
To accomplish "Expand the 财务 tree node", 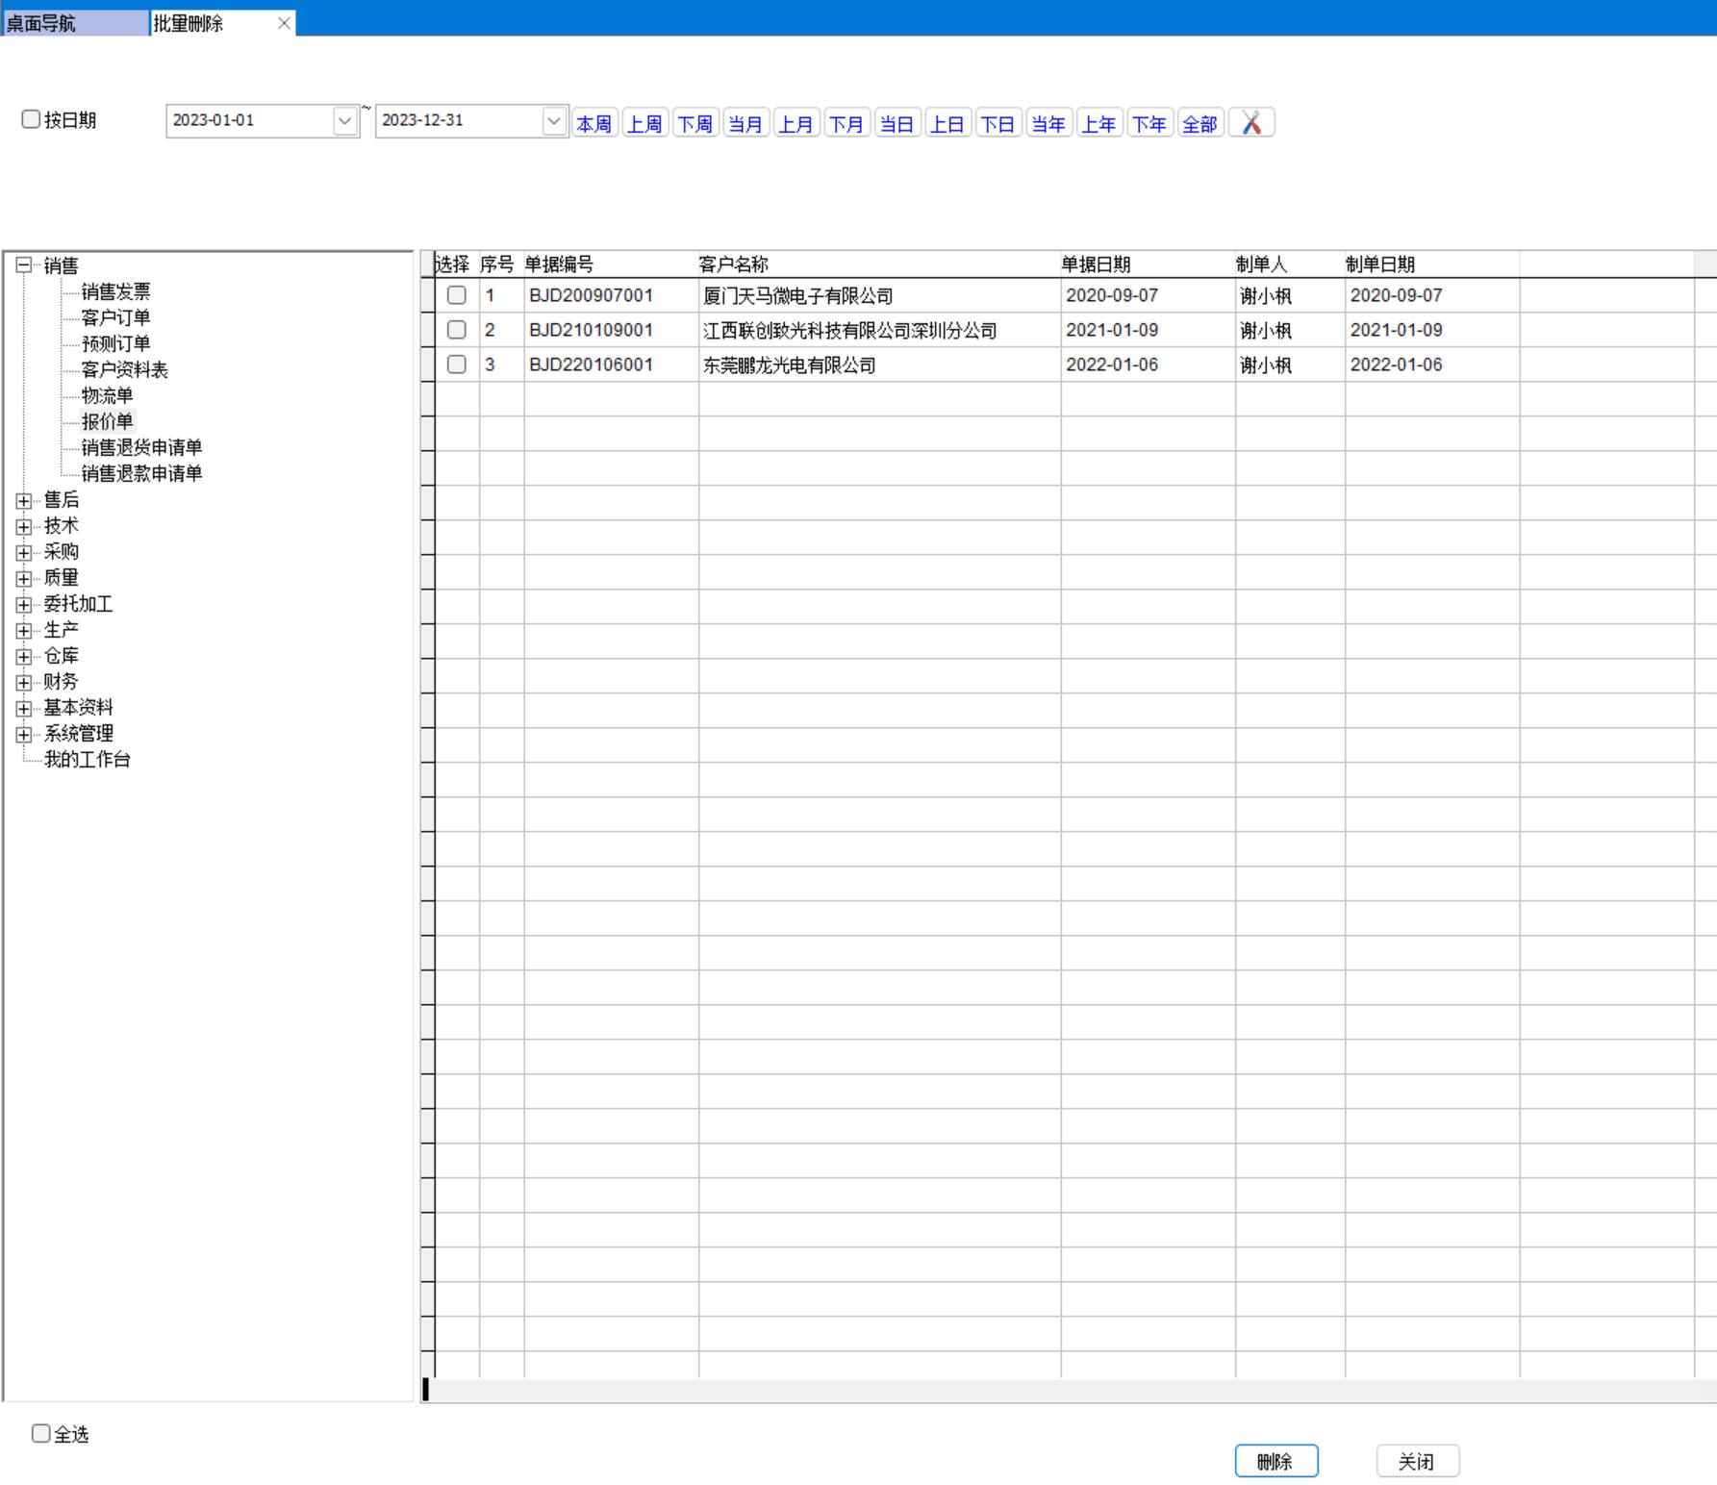I will [24, 682].
